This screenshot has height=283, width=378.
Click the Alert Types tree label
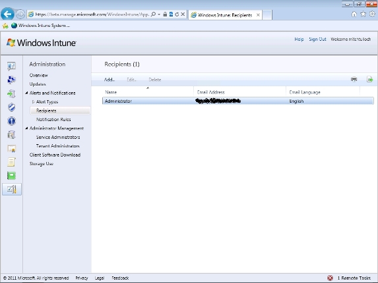pos(47,102)
